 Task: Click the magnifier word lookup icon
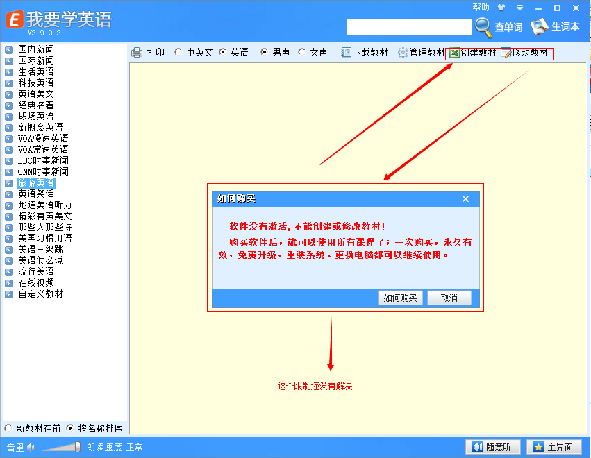[483, 28]
